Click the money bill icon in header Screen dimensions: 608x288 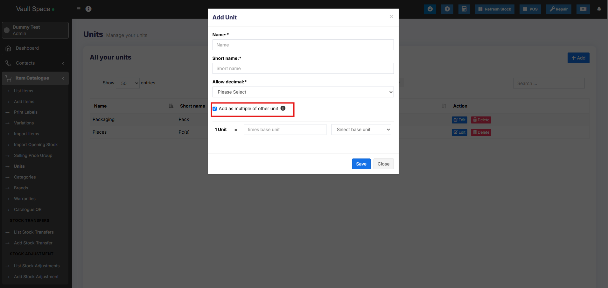(x=583, y=9)
